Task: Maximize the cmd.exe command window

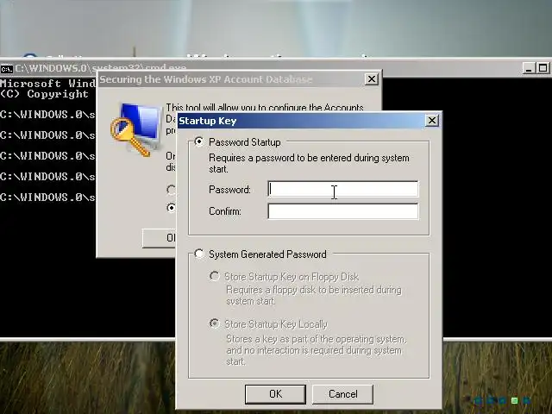Action: (543, 68)
